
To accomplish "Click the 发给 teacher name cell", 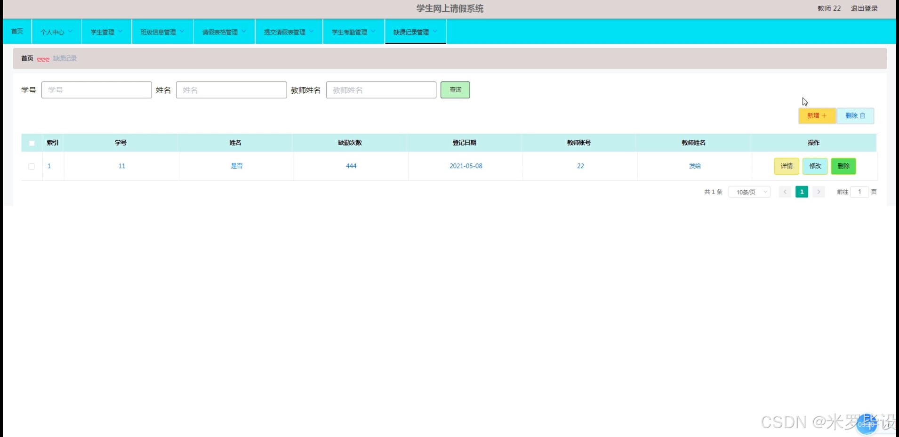I will [695, 166].
